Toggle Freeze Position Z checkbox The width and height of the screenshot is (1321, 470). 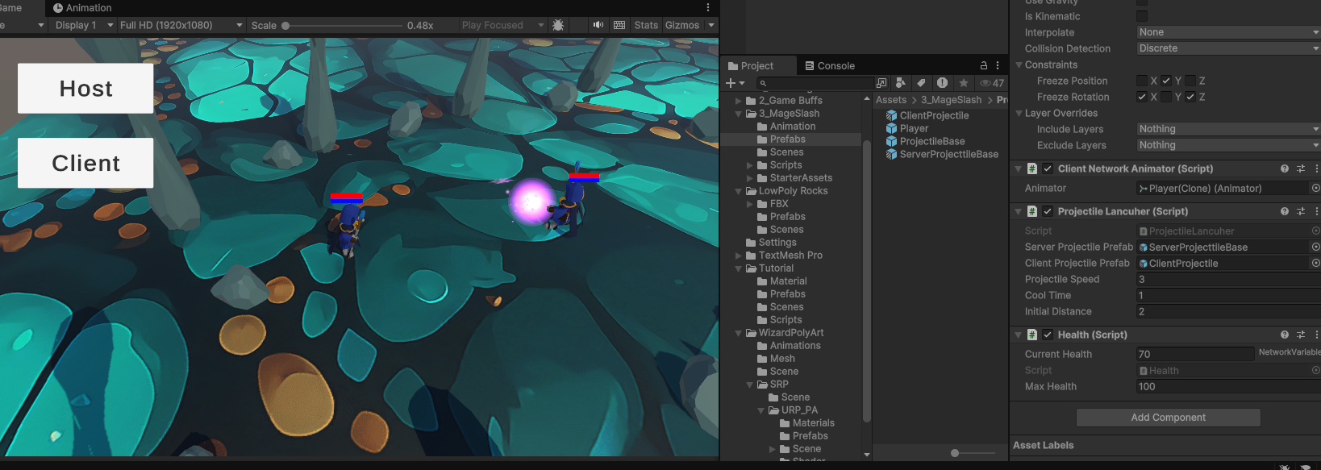coord(1190,81)
